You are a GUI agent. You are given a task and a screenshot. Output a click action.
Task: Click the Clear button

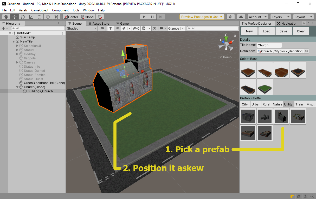pos(301,31)
